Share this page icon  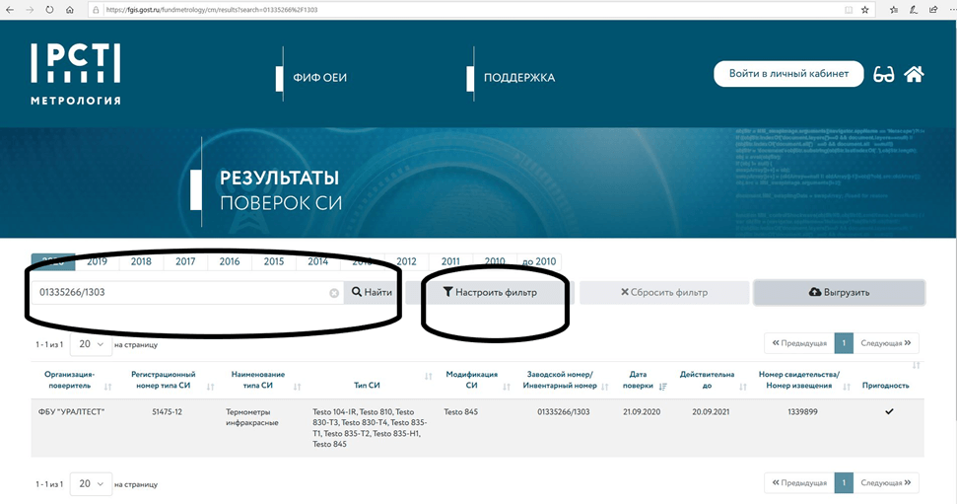[933, 10]
